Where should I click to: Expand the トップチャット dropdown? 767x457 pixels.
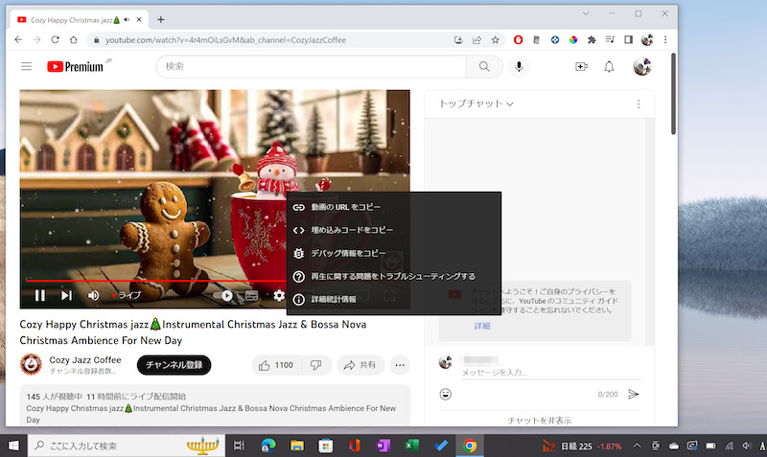tap(476, 103)
